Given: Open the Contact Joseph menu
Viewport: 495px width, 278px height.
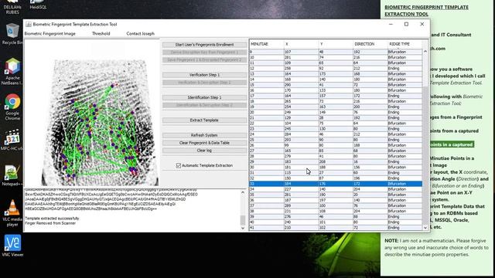Looking at the screenshot, I should click(140, 33).
